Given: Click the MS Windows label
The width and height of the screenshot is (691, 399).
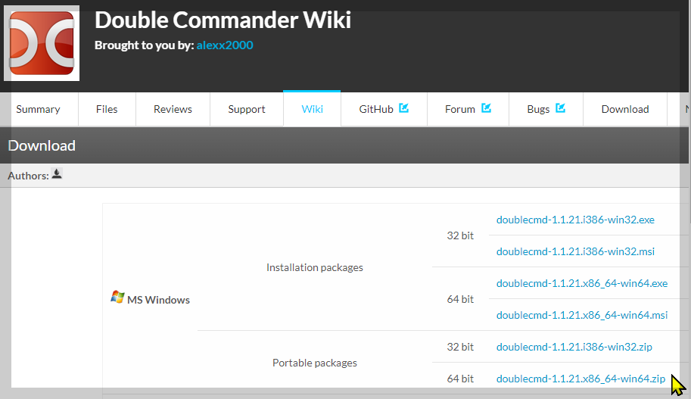Looking at the screenshot, I should (x=158, y=300).
